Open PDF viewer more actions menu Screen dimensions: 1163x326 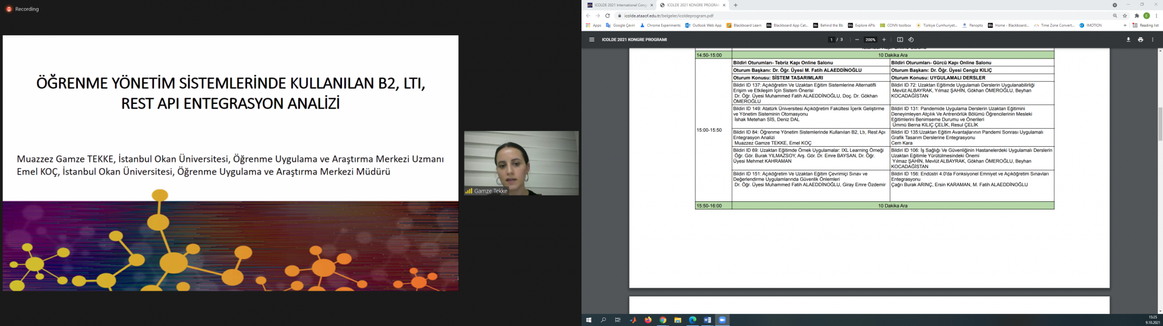pos(1153,39)
